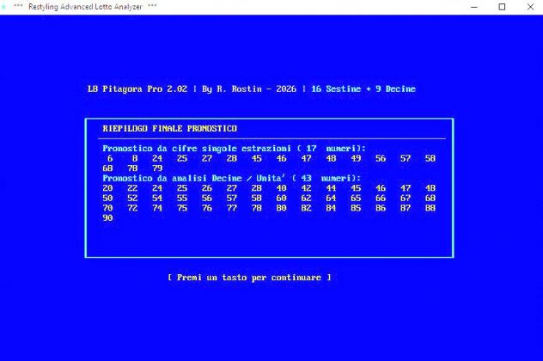Image resolution: width=543 pixels, height=361 pixels.
Task: Click the 'Restyling Advanced Lotto Analyzer' window title
Action: [85, 7]
